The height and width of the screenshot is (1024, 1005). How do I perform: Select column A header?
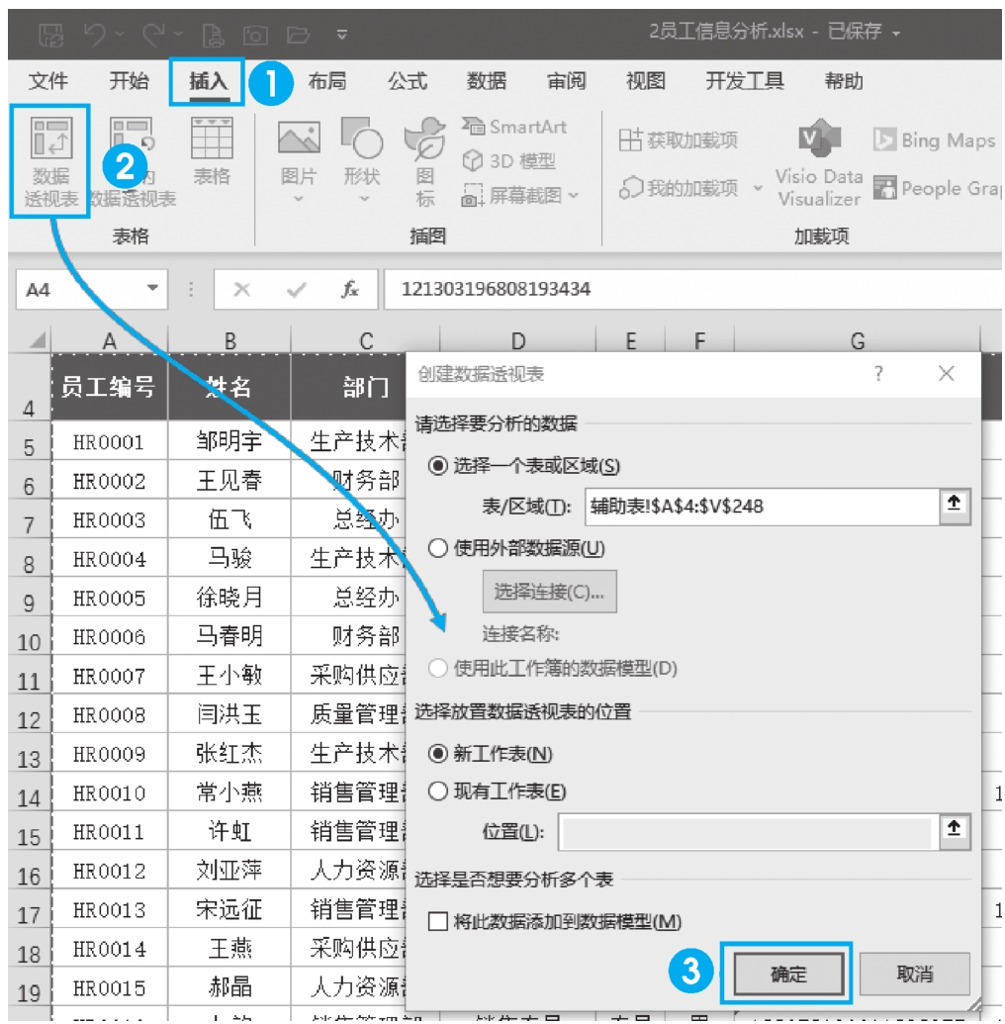109,340
